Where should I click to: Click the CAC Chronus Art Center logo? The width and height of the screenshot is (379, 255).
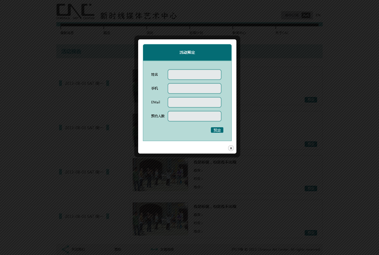coord(75,11)
